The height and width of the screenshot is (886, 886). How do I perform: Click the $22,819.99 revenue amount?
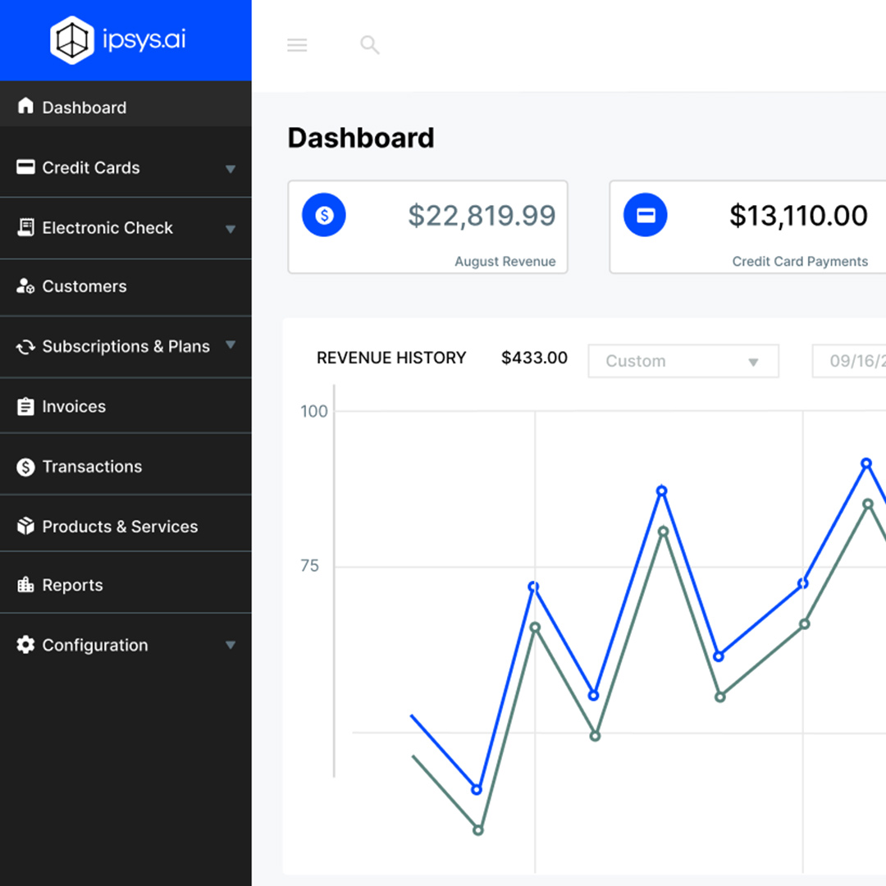coord(482,215)
